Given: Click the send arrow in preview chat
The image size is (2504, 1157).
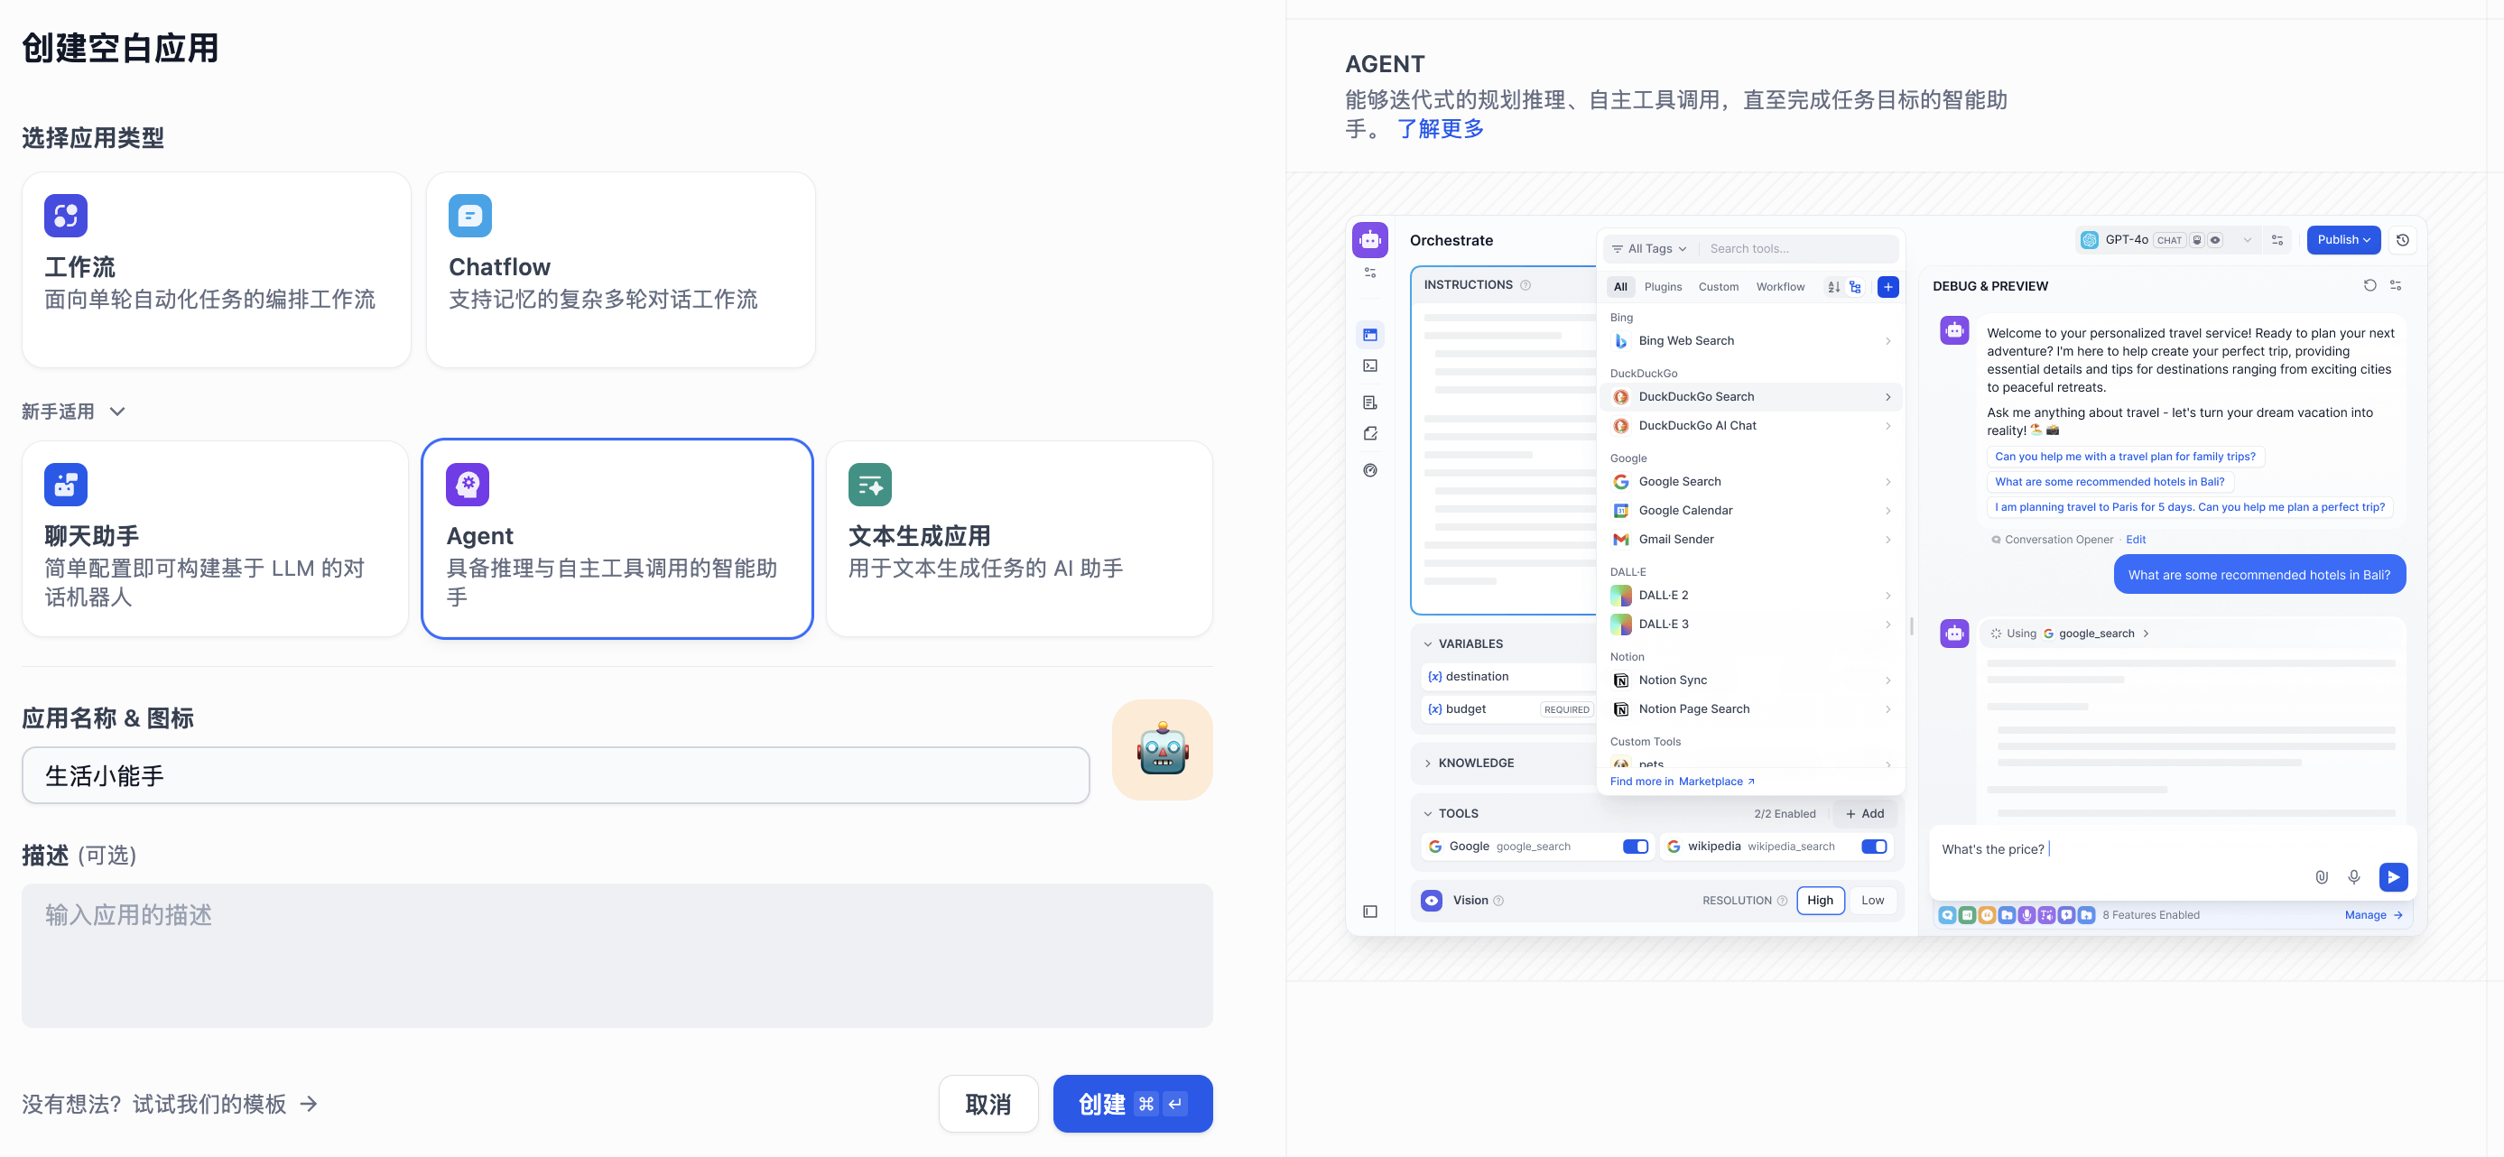Looking at the screenshot, I should coord(2392,876).
